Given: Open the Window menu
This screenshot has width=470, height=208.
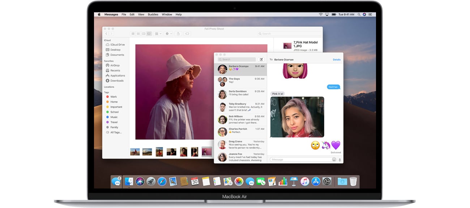Looking at the screenshot, I should (x=167, y=14).
